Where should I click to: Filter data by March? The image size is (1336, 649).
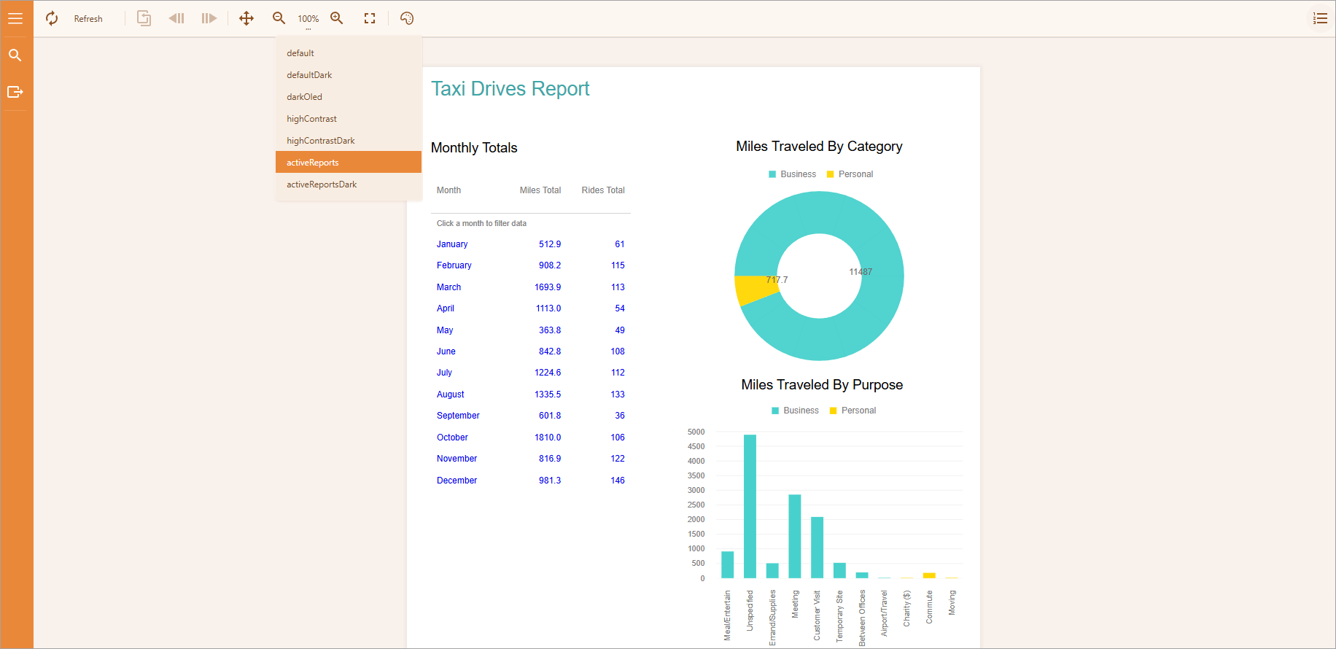click(x=448, y=287)
